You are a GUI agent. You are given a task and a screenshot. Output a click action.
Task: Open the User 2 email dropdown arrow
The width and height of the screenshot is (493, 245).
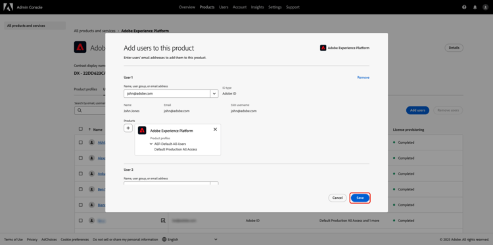coord(214,183)
